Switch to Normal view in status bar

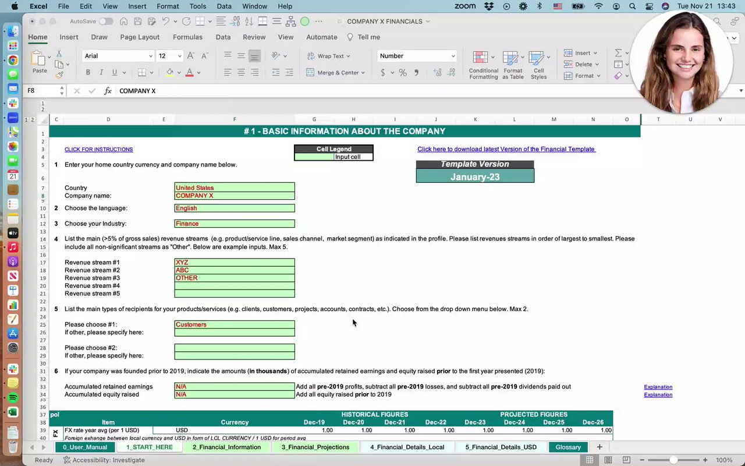[590, 460]
